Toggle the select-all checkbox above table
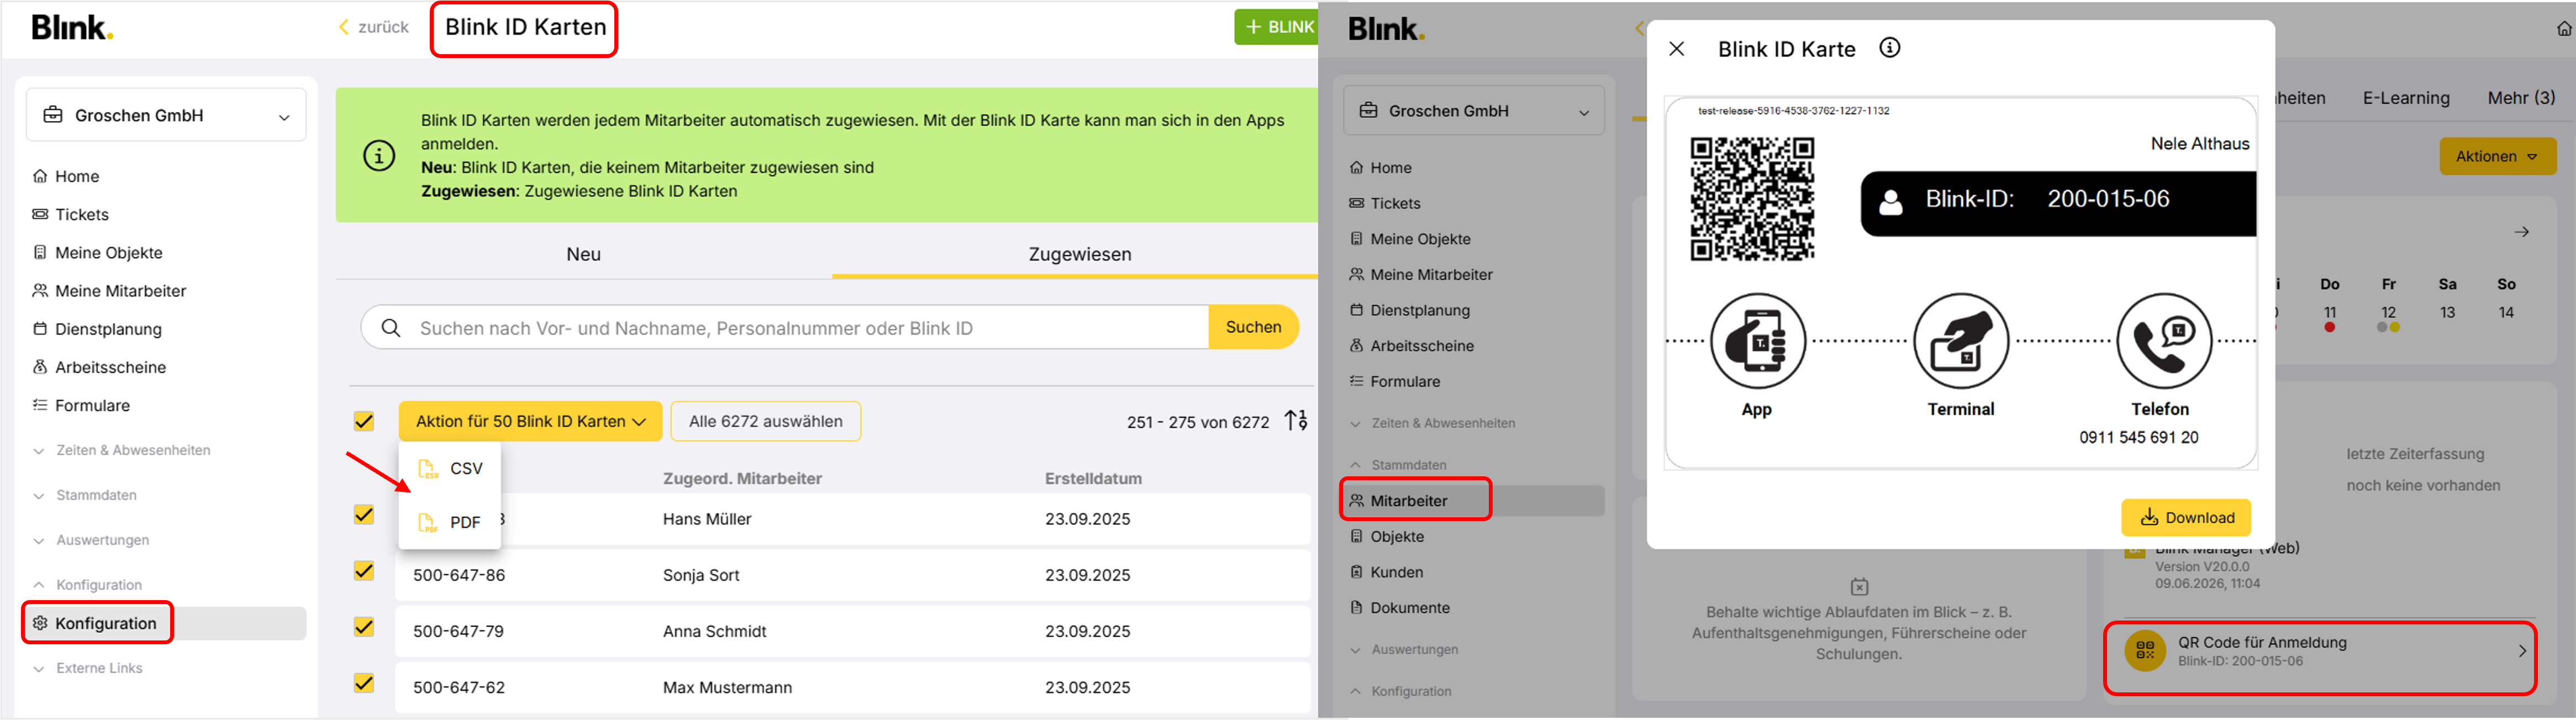The image size is (2576, 720). tap(364, 421)
